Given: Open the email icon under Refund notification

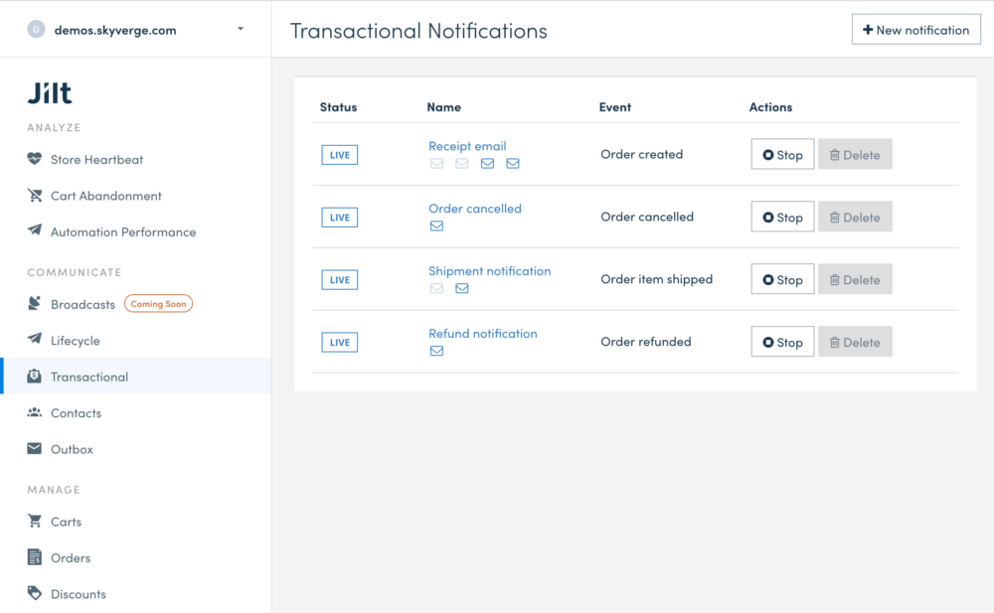Looking at the screenshot, I should point(436,351).
